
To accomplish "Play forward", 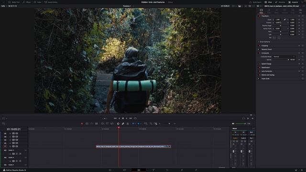I will coord(126,118).
